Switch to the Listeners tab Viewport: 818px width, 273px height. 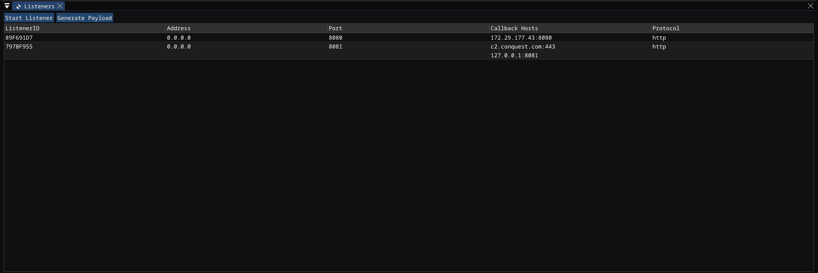point(39,6)
